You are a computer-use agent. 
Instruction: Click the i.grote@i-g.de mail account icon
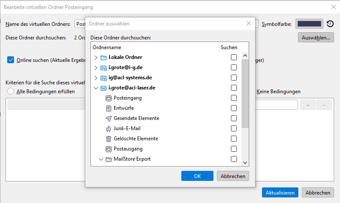[104, 67]
